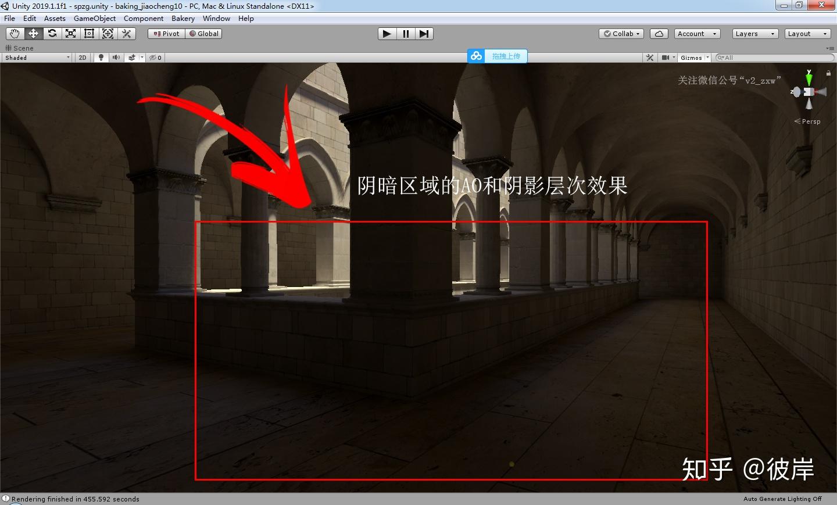Toggle Persp projection label
This screenshot has width=837, height=505.
tap(807, 121)
